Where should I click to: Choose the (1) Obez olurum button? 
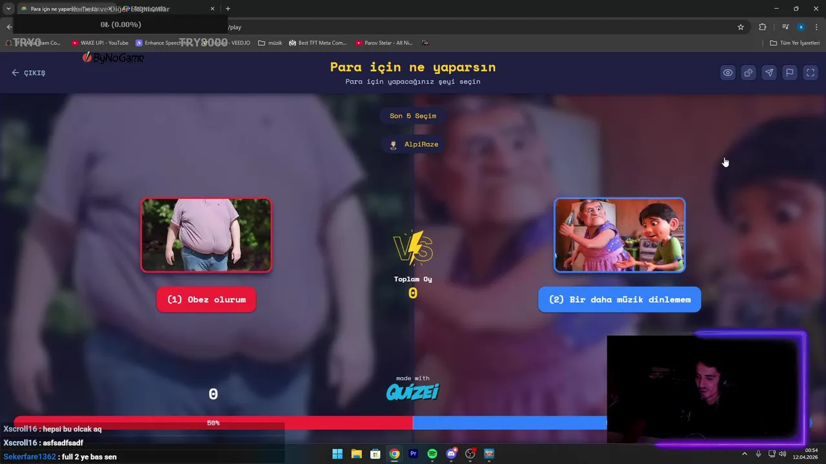point(206,300)
